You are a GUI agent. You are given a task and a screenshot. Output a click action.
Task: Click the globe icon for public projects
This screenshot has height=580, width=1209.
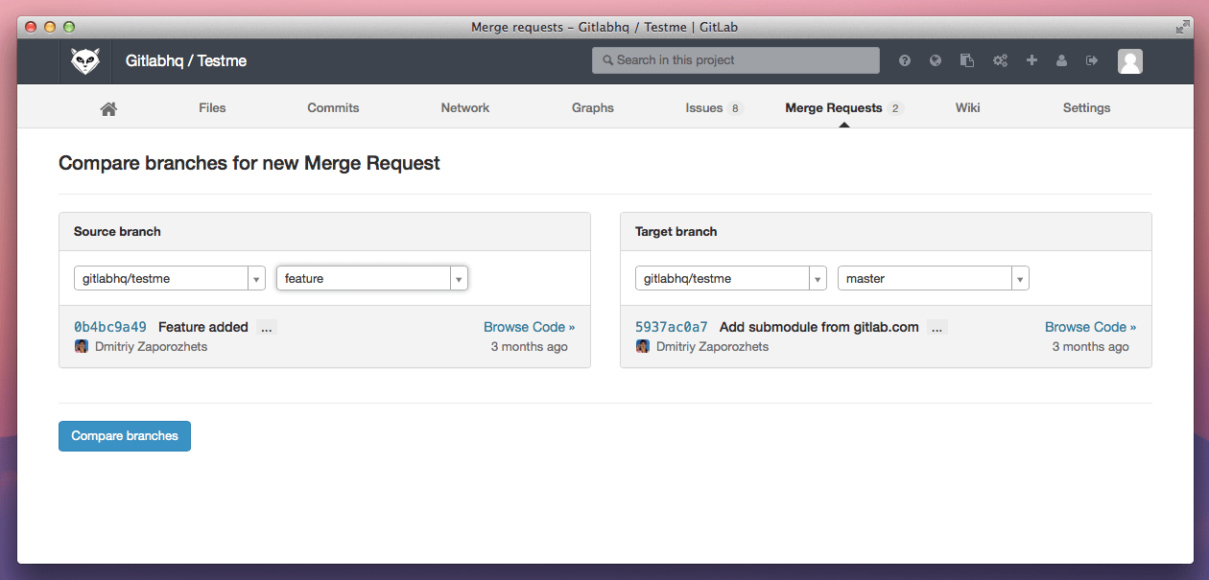click(x=936, y=60)
